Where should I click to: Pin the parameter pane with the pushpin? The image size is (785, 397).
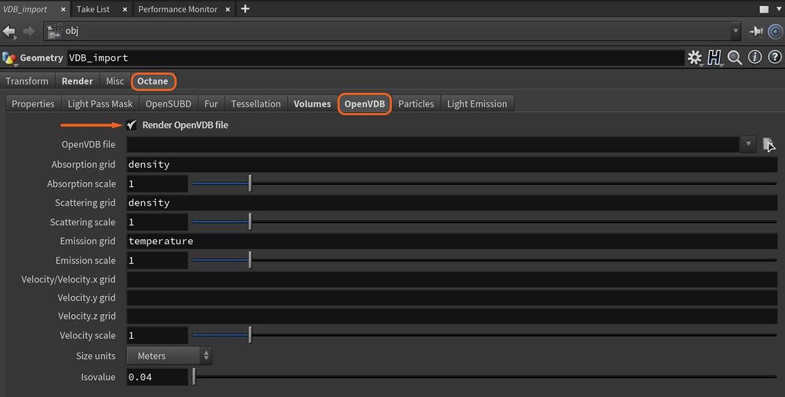pyautogui.click(x=756, y=31)
